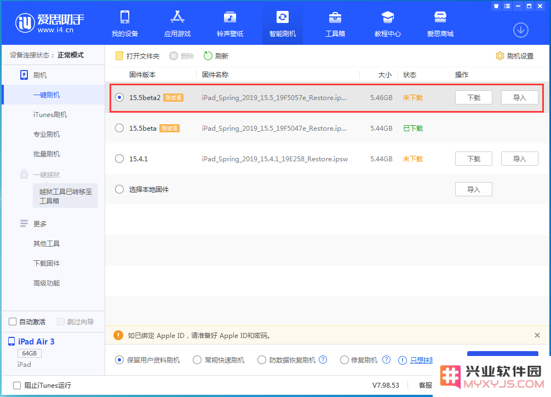Open 高级功能 in the sidebar
The width and height of the screenshot is (551, 397).
coord(47,283)
